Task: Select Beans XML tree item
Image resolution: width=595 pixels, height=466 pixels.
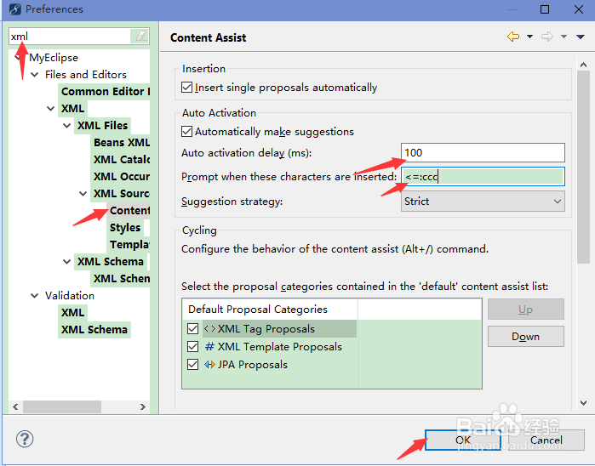Action: coord(121,143)
